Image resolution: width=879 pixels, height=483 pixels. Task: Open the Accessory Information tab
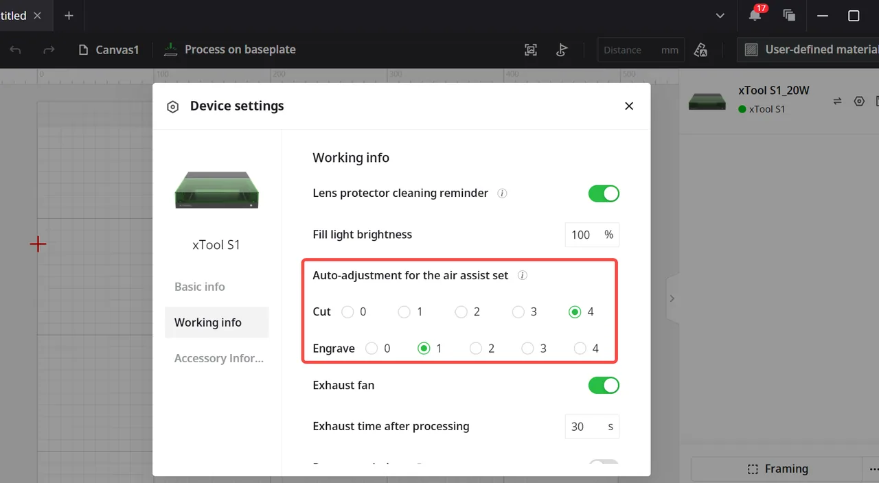coord(218,358)
